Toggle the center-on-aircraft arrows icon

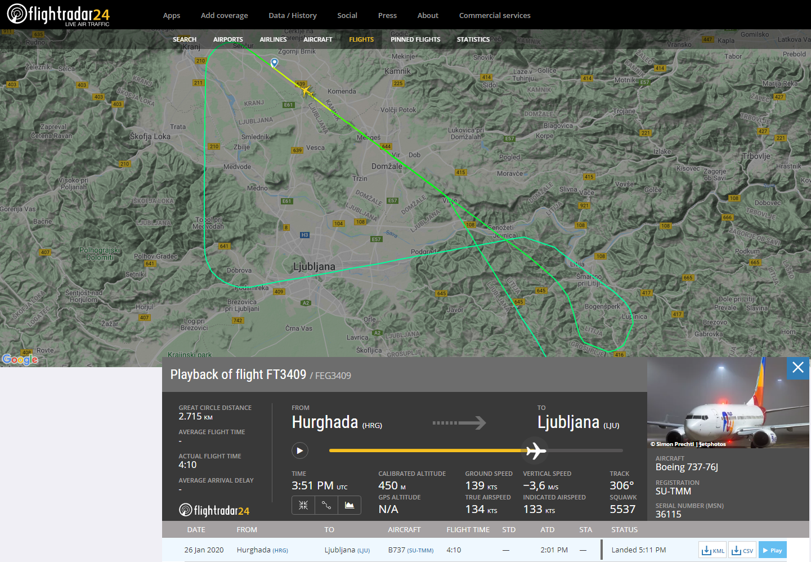tap(303, 505)
